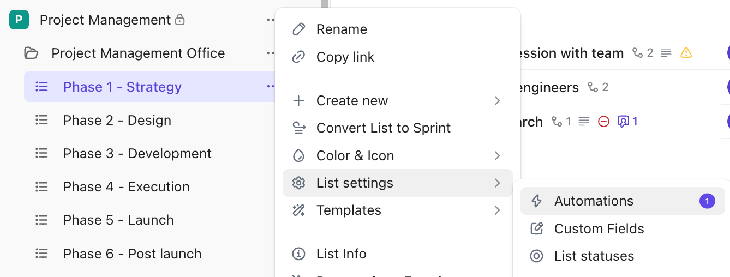Viewport: 730px width, 277px height.
Task: Click List Info menu entry
Action: tap(341, 254)
